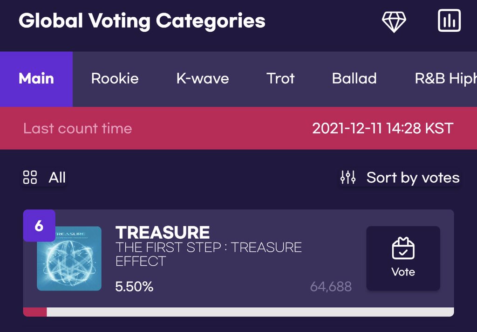The height and width of the screenshot is (332, 477).
Task: Click the sliders icon for sorting
Action: pos(348,178)
